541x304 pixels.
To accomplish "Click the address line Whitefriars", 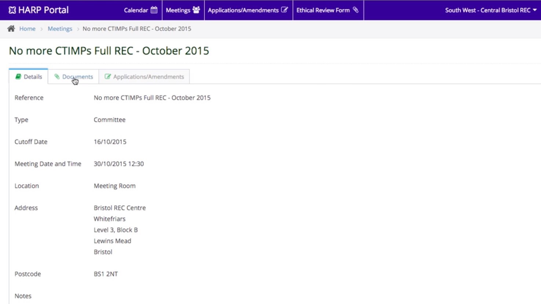I will pyautogui.click(x=110, y=219).
